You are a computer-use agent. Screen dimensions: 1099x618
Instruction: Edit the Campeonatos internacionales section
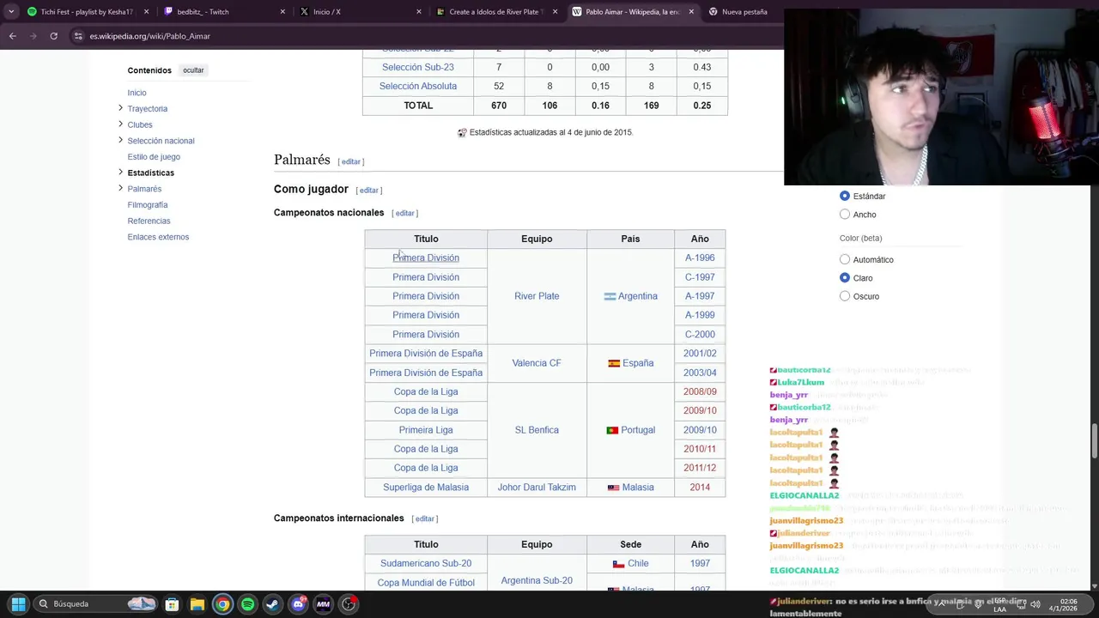click(425, 518)
